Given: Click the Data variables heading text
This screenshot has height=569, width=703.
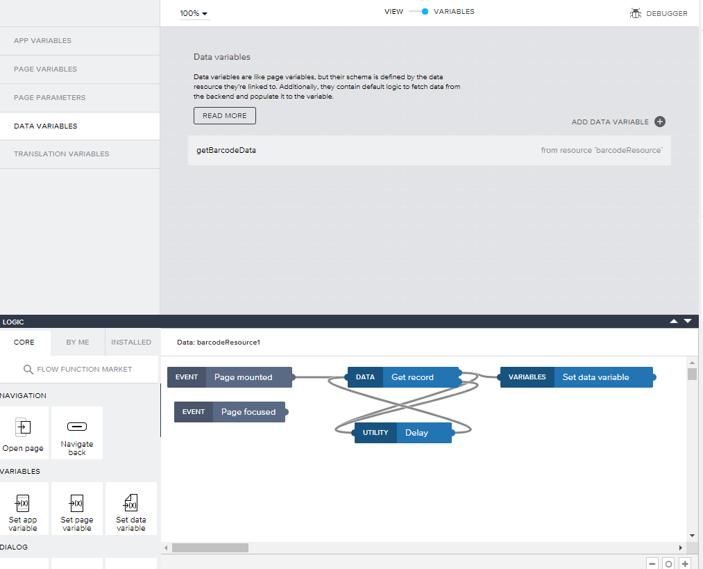Looking at the screenshot, I should [222, 57].
